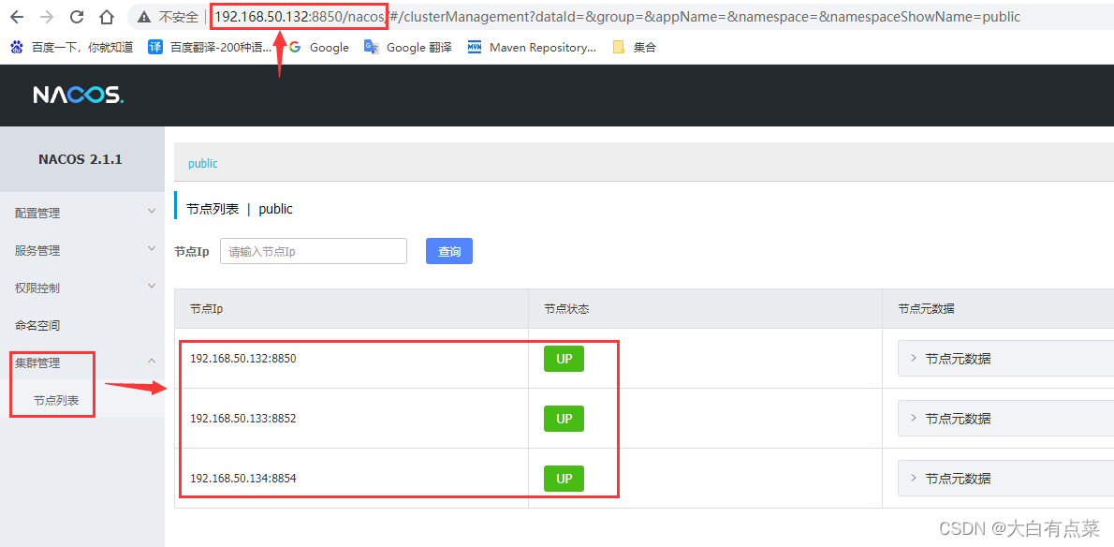This screenshot has height=547, width=1114.
Task: Click the NACOS 2.1.1 version label
Action: tap(81, 159)
